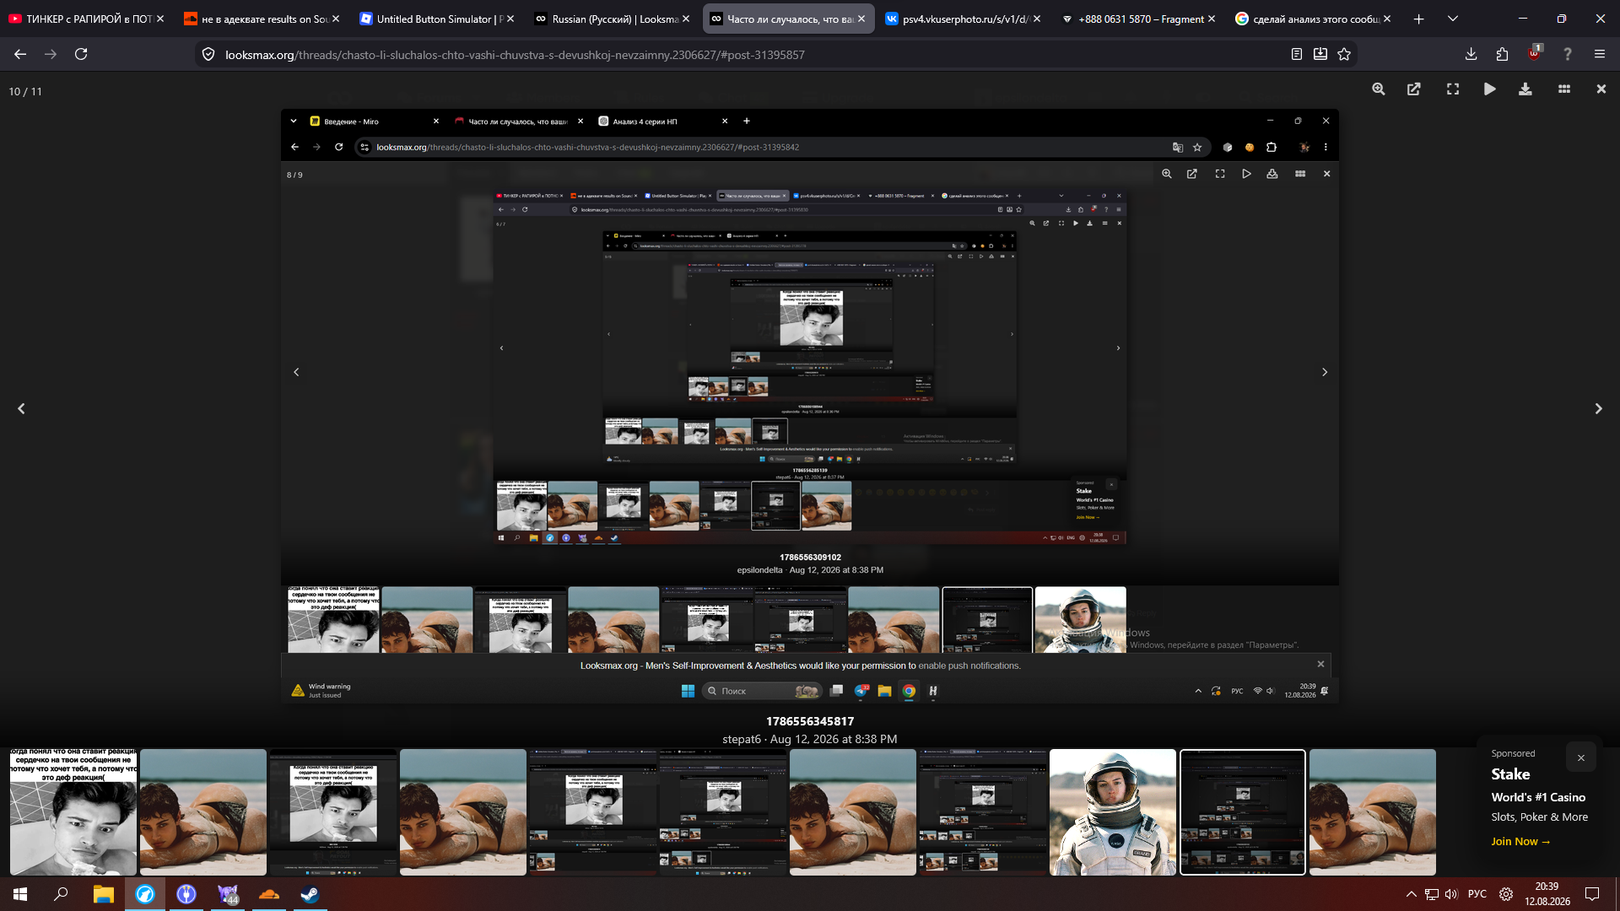Bookmark this page with the star icon

point(1344,55)
